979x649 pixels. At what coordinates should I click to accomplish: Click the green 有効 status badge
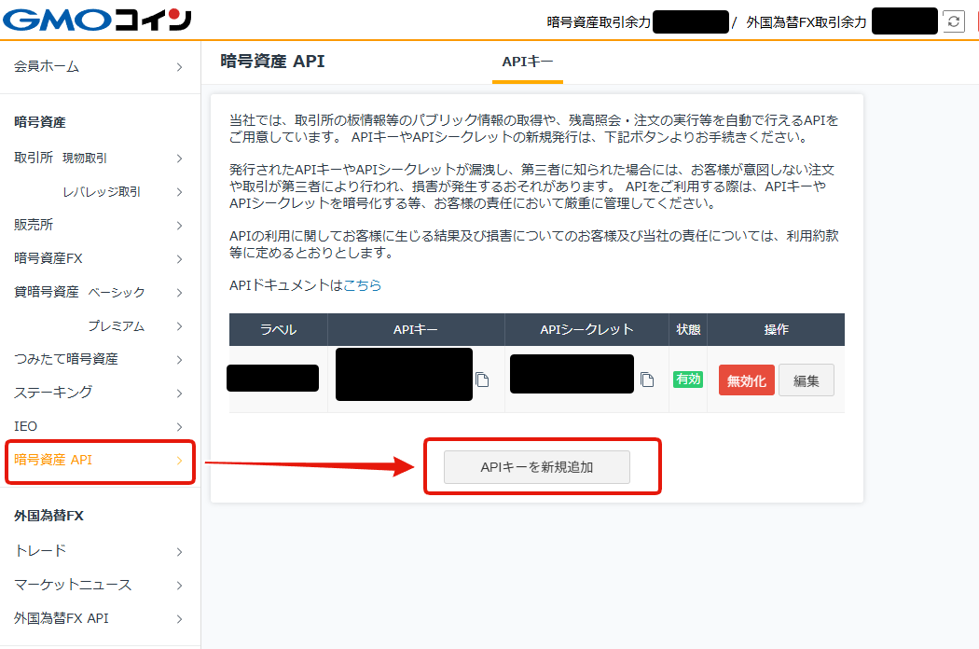pyautogui.click(x=688, y=380)
